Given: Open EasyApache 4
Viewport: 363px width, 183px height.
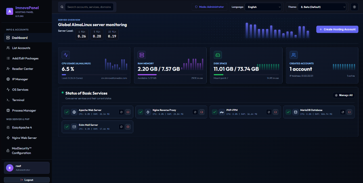Looking at the screenshot, I should pos(28,128).
